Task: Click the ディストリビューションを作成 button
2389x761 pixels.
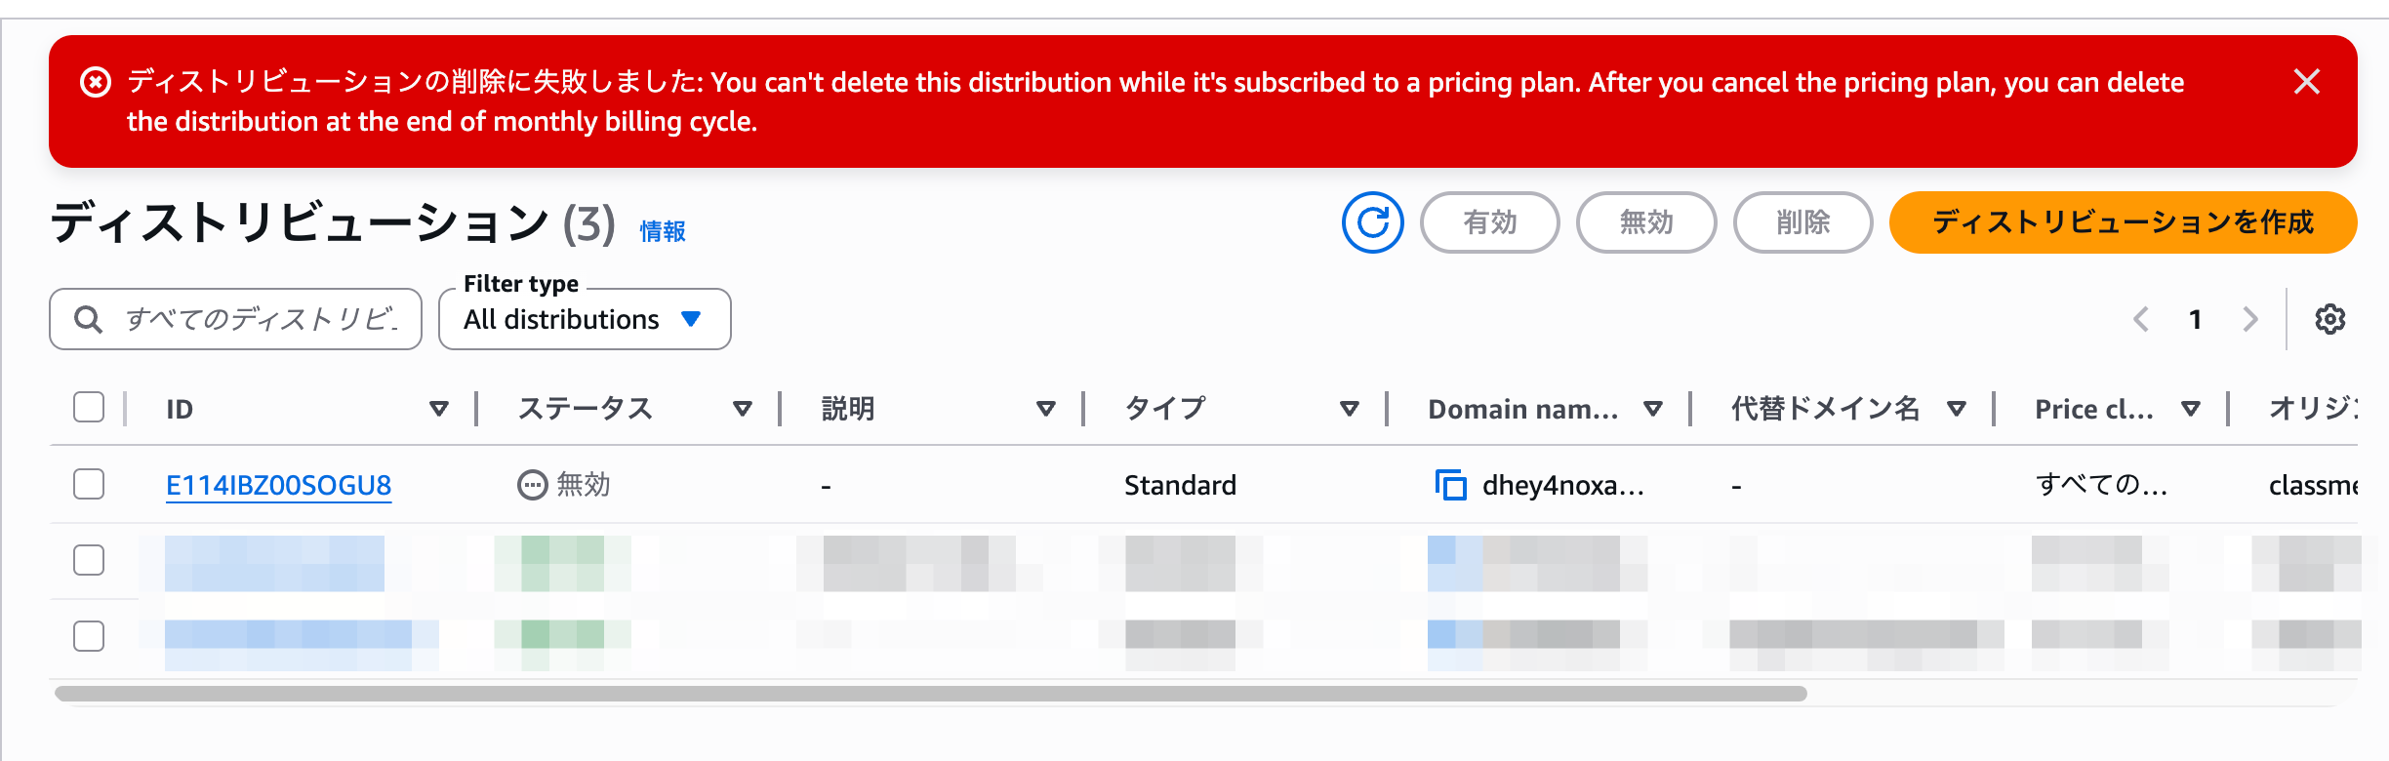Action: [2123, 222]
